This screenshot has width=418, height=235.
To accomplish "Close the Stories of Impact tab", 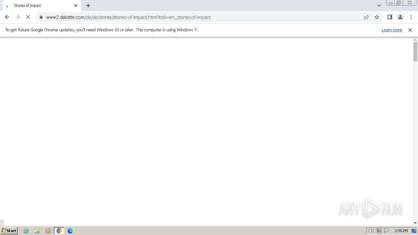I will 76,6.
